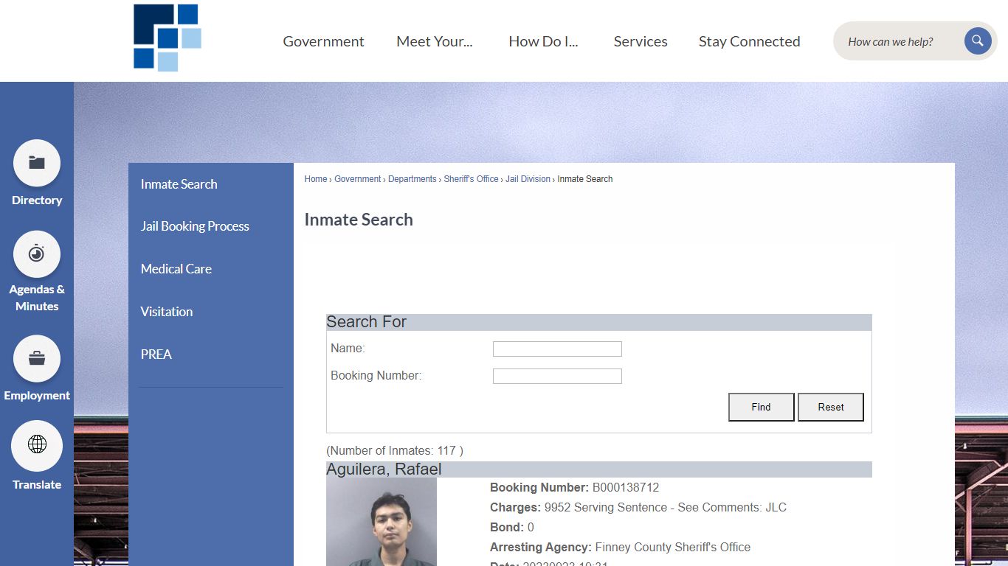
Task: Click the Reset button
Action: (x=831, y=407)
